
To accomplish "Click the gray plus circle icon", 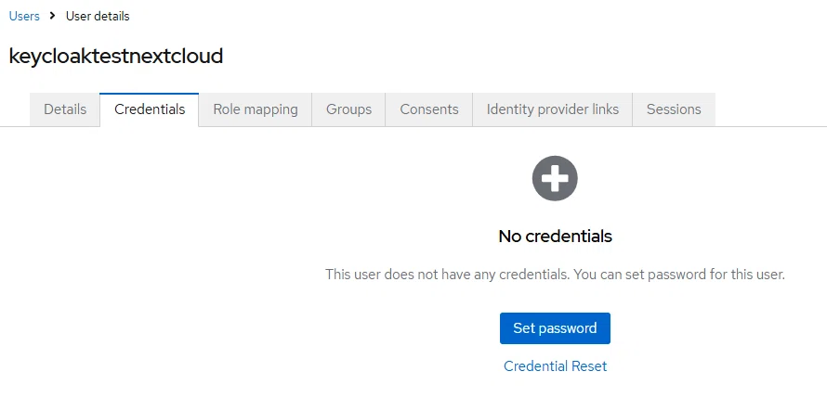I will [555, 178].
